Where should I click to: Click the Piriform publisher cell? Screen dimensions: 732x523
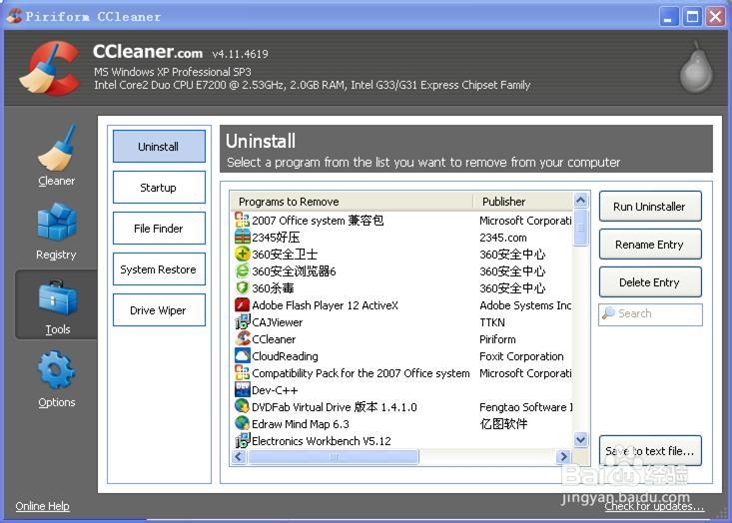pos(497,339)
